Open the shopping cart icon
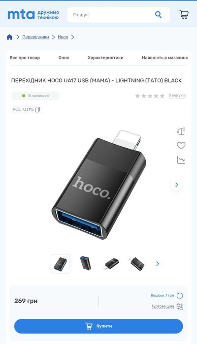Screen dimensions: 197x344 pyautogui.click(x=184, y=15)
